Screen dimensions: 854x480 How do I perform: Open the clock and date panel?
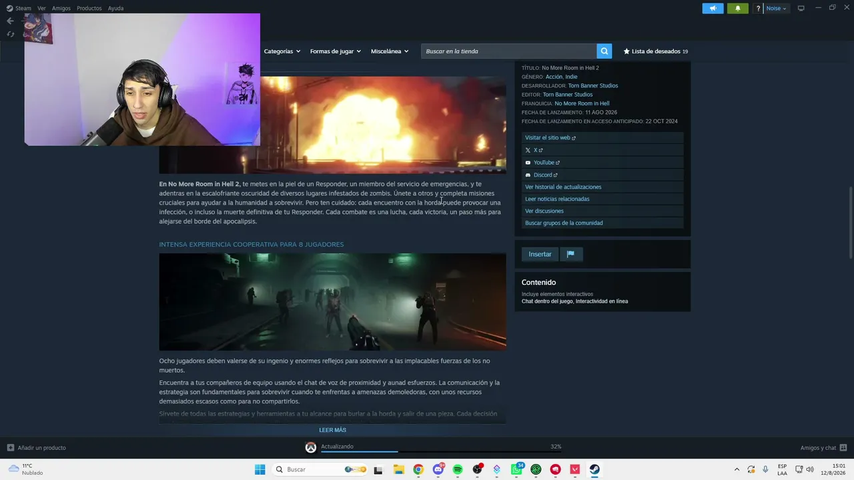(x=834, y=469)
